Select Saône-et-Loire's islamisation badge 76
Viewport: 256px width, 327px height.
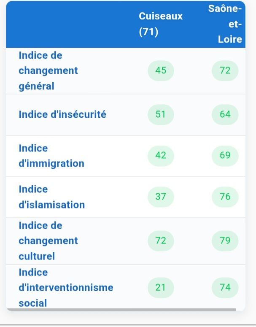tap(225, 197)
